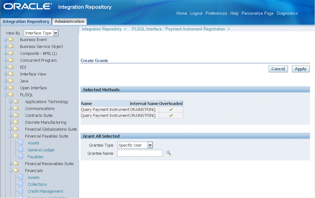Viewport: 315px width, 198px height.
Task: Select the Integration Repository tab
Action: [x=26, y=22]
